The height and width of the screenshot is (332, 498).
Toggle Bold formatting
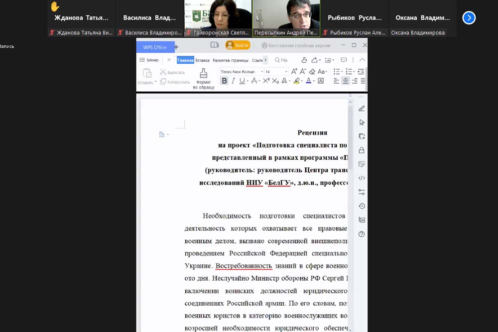pyautogui.click(x=224, y=81)
